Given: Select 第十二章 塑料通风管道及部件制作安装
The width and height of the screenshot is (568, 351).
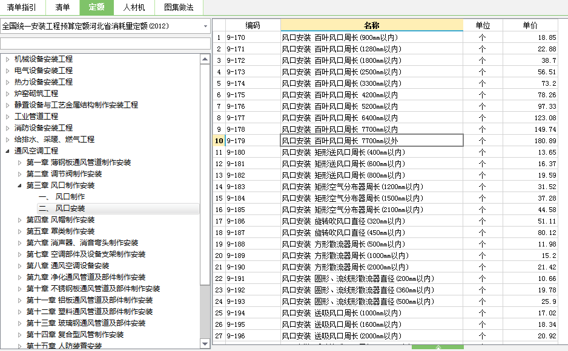Looking at the screenshot, I should click(x=90, y=312).
